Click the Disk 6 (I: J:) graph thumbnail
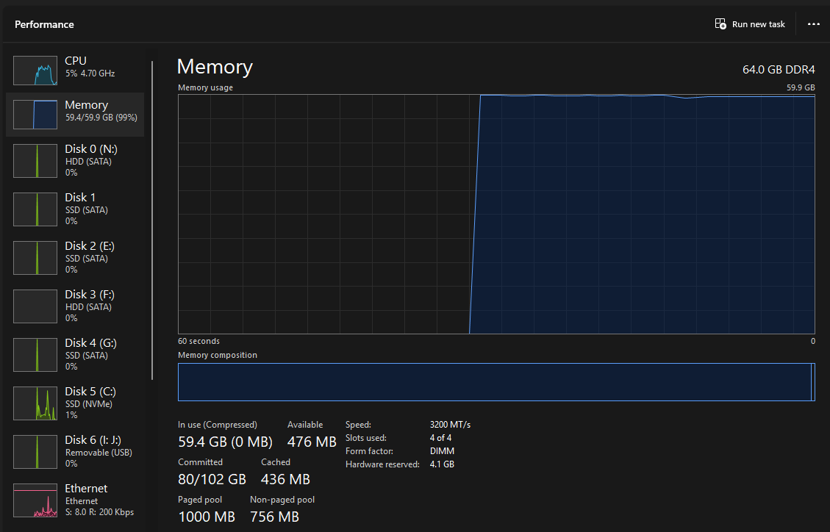 35,452
